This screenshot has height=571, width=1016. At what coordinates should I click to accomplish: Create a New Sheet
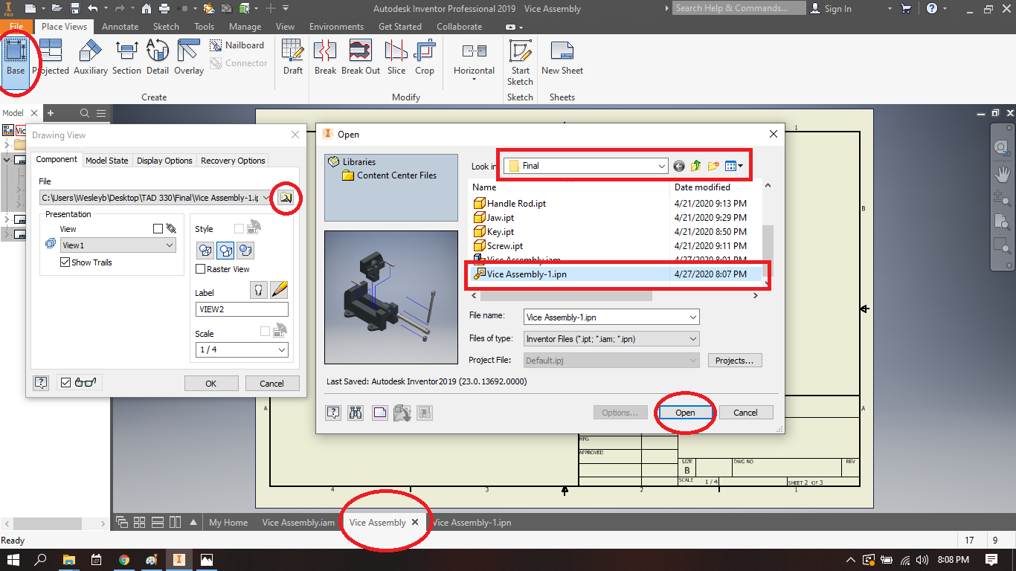coord(562,56)
